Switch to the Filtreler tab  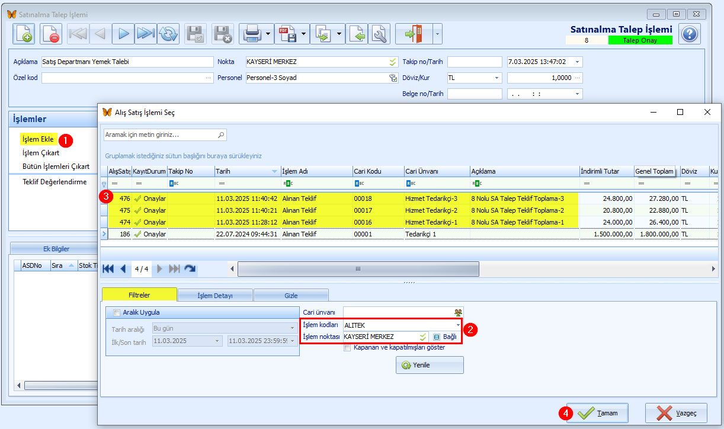[139, 294]
